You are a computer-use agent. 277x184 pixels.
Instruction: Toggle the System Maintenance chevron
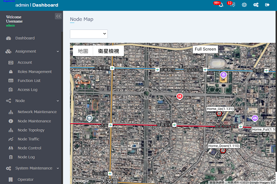click(58, 168)
